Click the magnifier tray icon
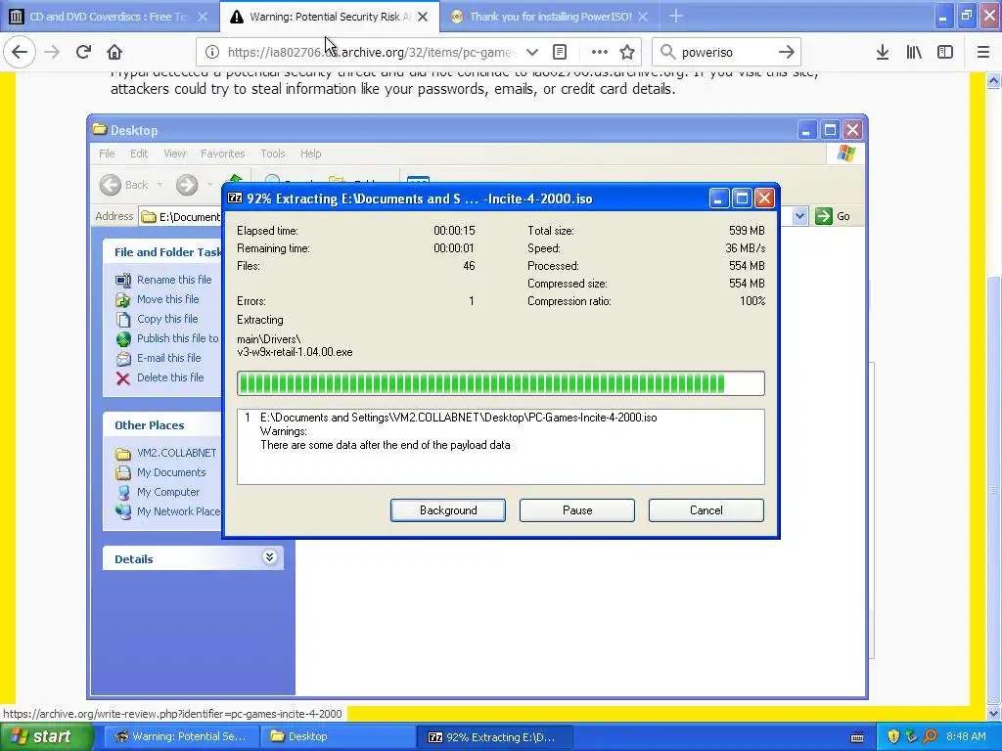1002x751 pixels. (930, 736)
